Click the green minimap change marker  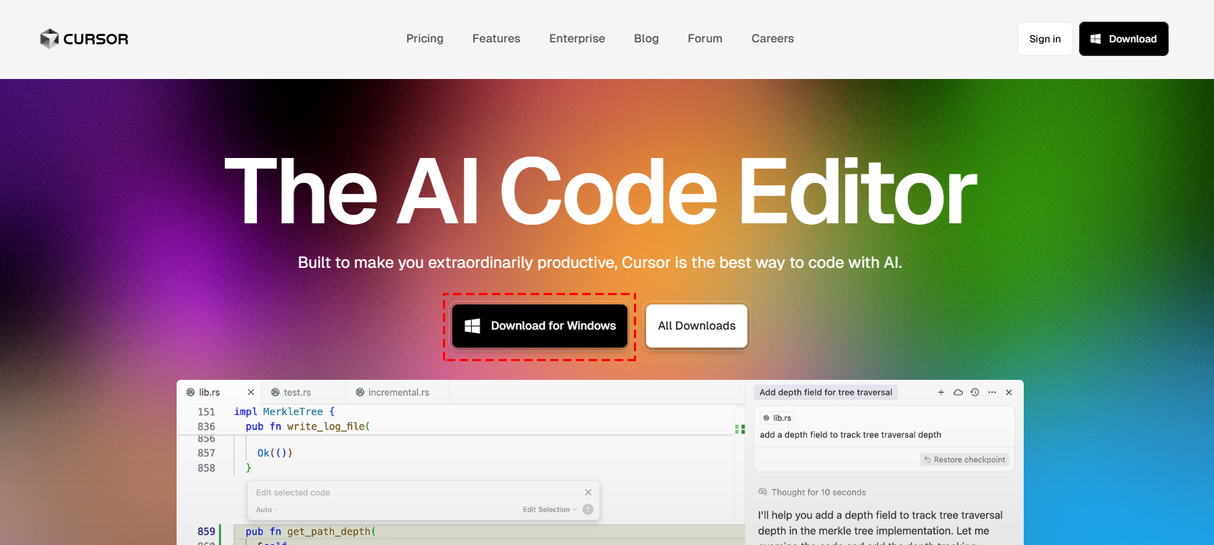[x=739, y=429]
